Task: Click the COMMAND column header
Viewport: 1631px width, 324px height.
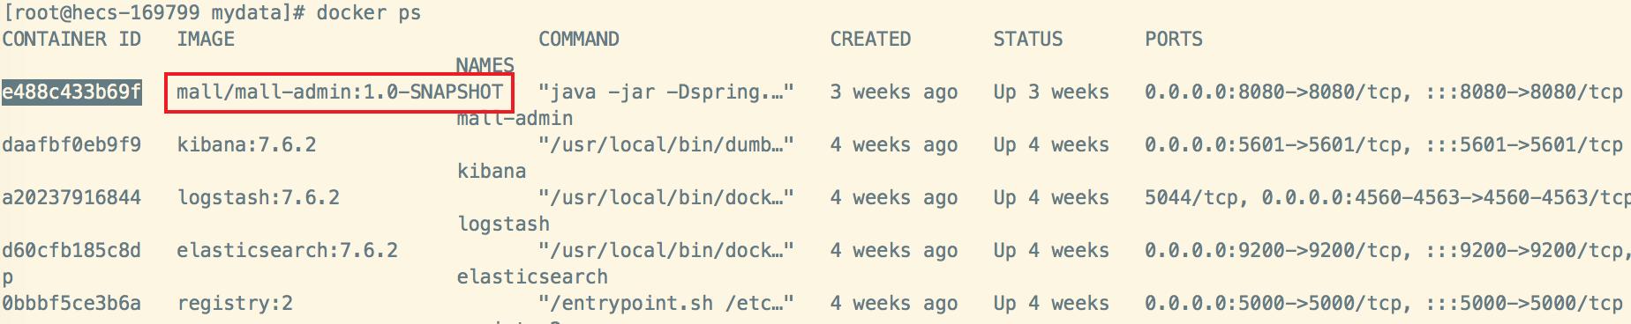Action: pos(579,40)
